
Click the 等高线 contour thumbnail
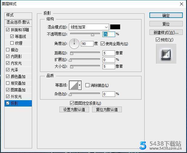pyautogui.click(x=74, y=85)
